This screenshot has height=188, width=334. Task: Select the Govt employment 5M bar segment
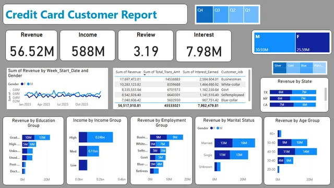coord(160,158)
